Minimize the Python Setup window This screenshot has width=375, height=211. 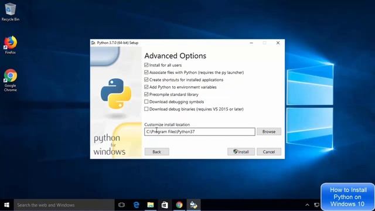251,43
